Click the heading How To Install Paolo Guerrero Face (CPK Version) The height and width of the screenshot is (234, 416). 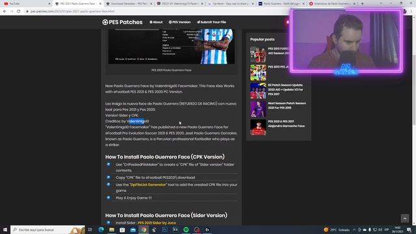pyautogui.click(x=164, y=157)
